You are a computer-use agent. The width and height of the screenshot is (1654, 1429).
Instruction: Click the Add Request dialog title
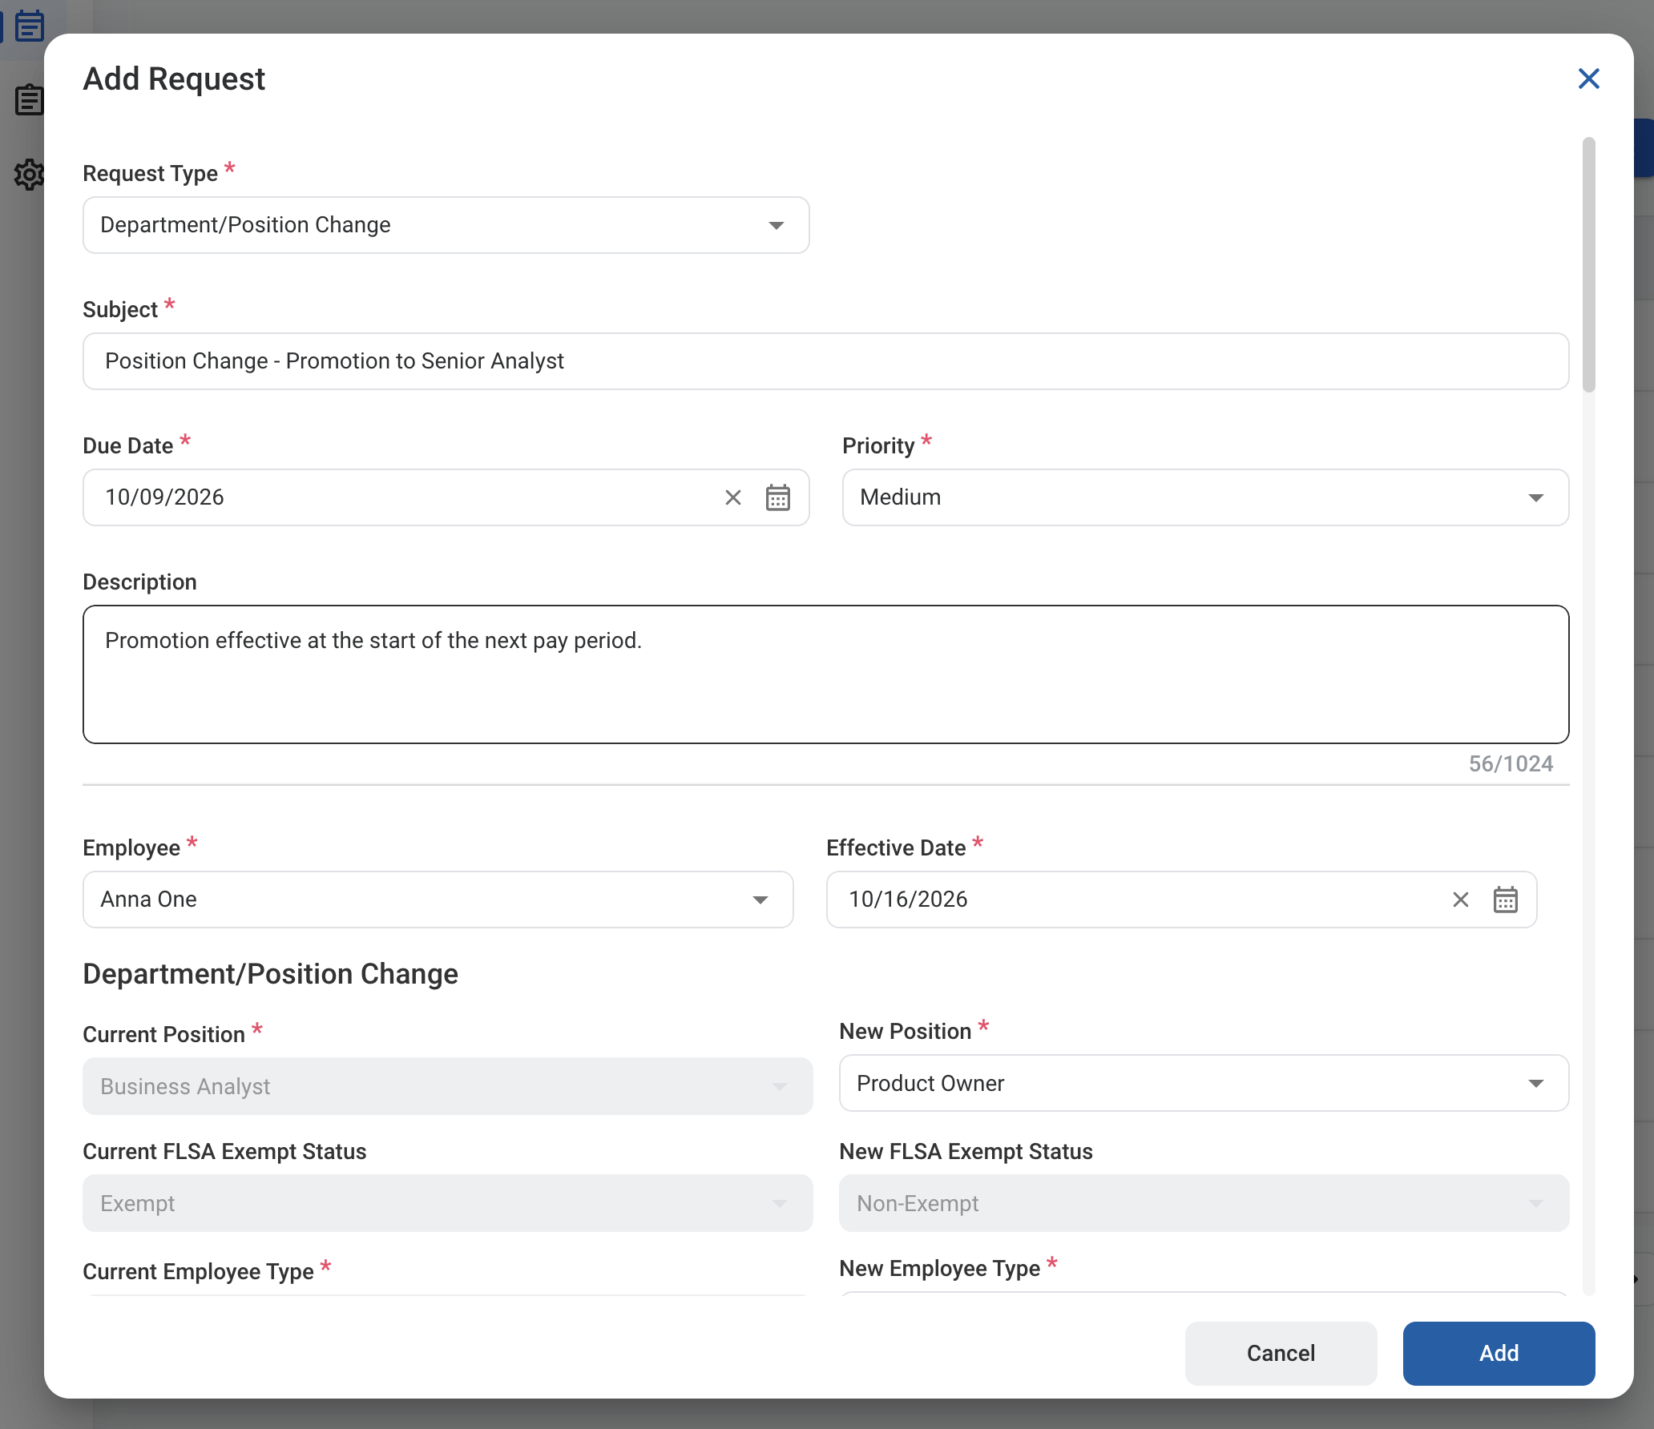pyautogui.click(x=174, y=78)
